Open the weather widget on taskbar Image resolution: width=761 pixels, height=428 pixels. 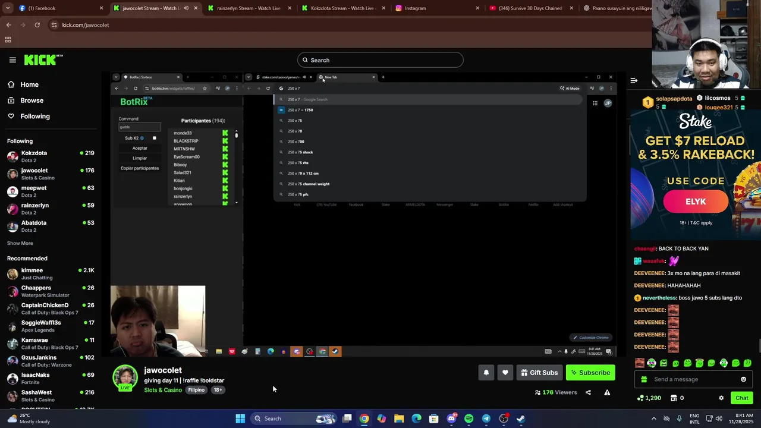point(29,418)
